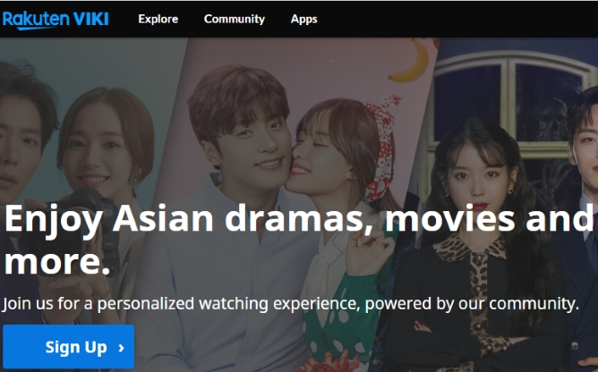Click the Rakuten Viki logo

coord(56,20)
